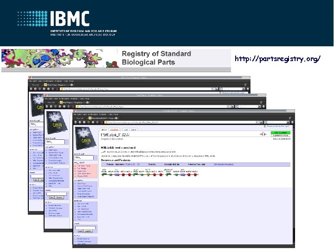Click the first red terminator circle in the sequence
The height and width of the screenshot is (250, 334).
pos(123,175)
